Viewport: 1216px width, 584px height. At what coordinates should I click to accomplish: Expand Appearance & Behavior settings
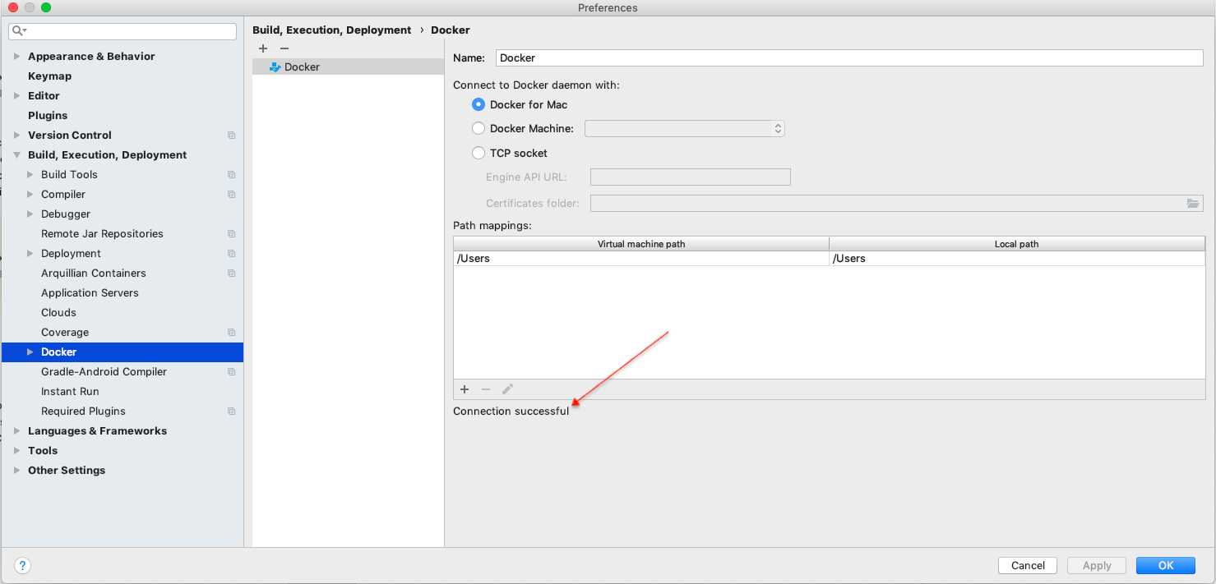(16, 56)
